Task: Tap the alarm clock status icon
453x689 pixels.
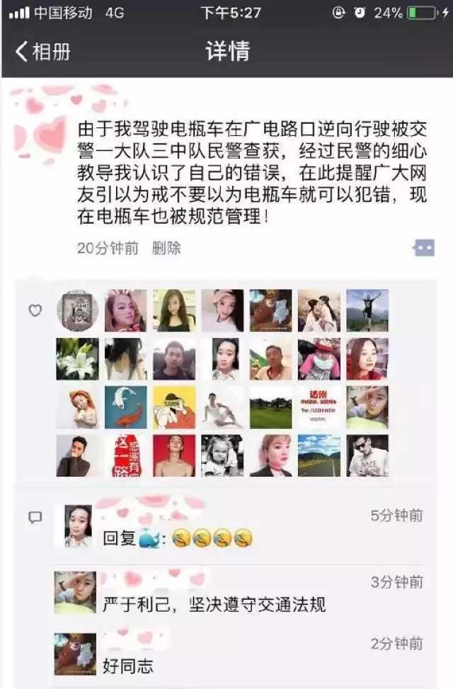Action: [360, 13]
